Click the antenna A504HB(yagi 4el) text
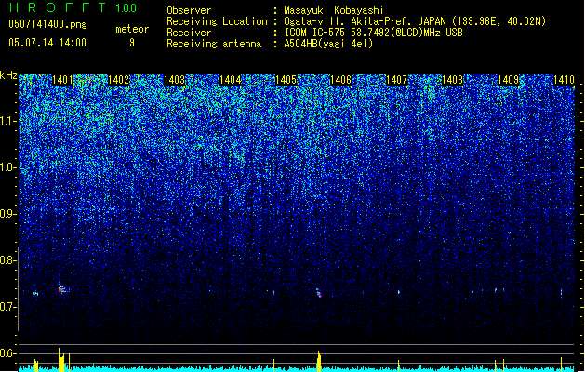Screen dimensions: 585x372 click(x=328, y=44)
